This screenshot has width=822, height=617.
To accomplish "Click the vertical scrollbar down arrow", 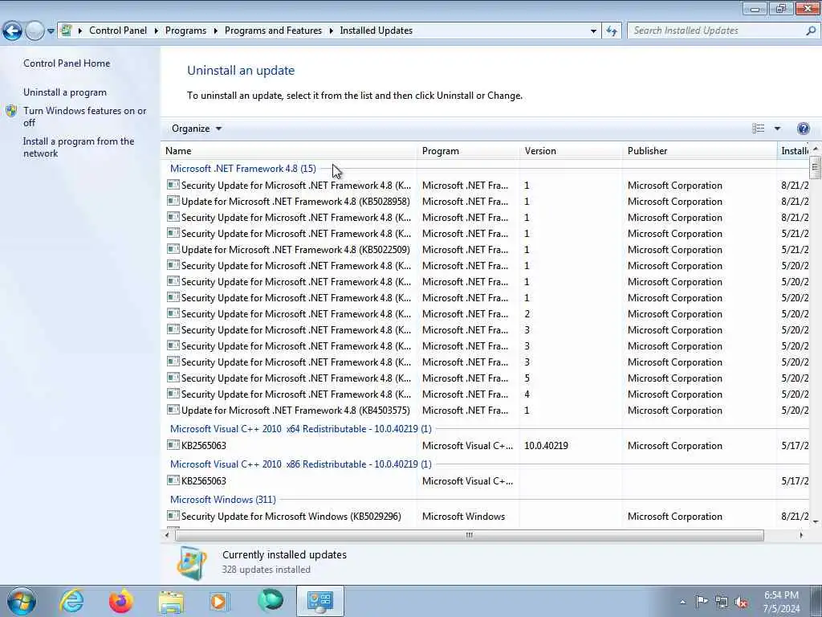I will (816, 521).
